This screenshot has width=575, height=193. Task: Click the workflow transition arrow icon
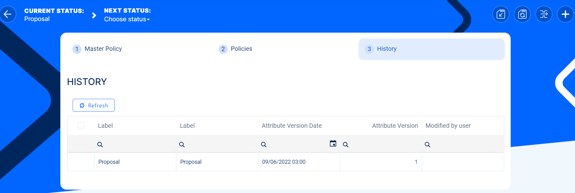coord(544,14)
